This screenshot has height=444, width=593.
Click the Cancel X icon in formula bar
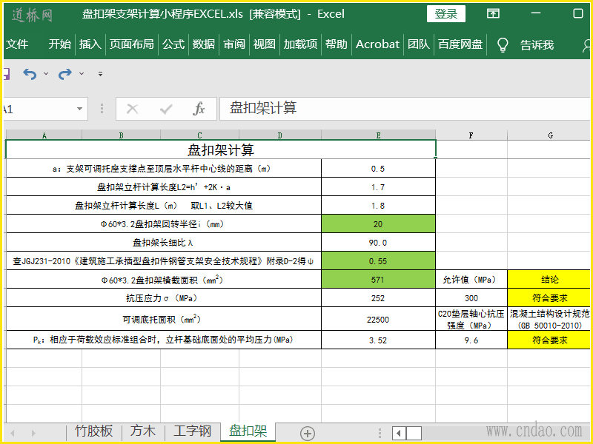tap(133, 109)
